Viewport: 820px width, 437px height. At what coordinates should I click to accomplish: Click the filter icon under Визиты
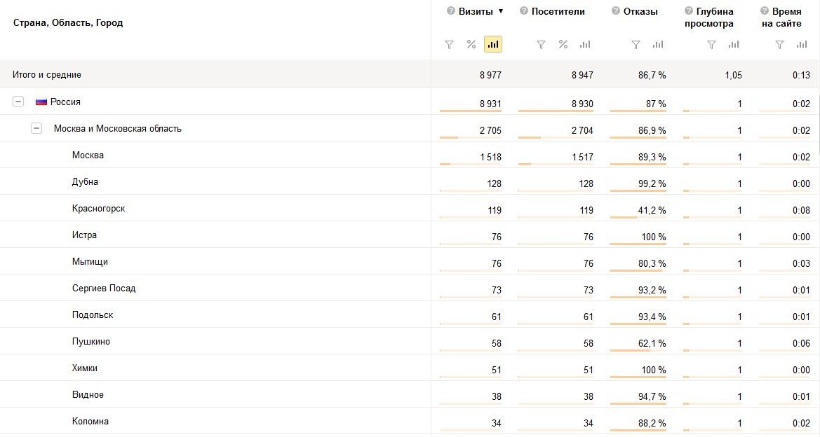450,45
